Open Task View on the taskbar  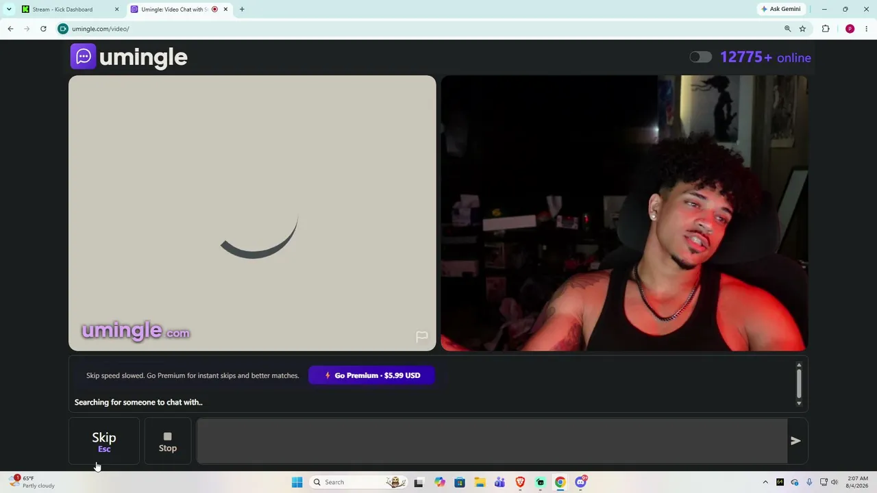(419, 482)
